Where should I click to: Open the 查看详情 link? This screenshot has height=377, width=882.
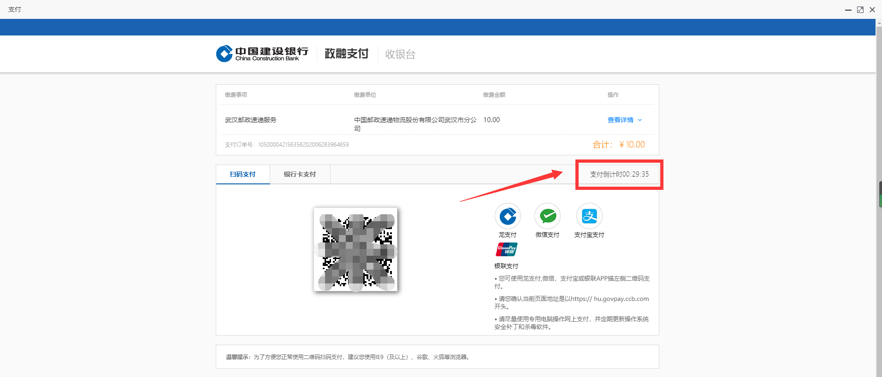620,120
